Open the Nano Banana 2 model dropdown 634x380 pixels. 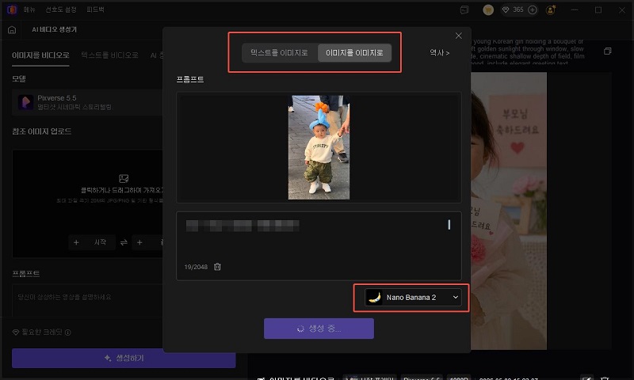tap(413, 297)
